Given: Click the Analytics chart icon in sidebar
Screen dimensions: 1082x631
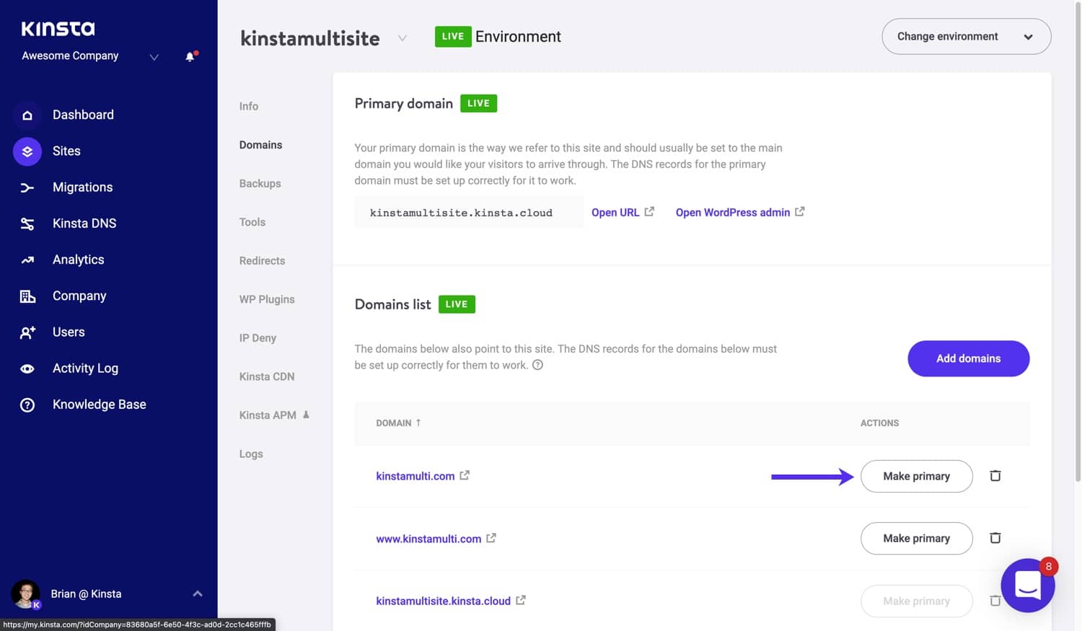Looking at the screenshot, I should [27, 260].
